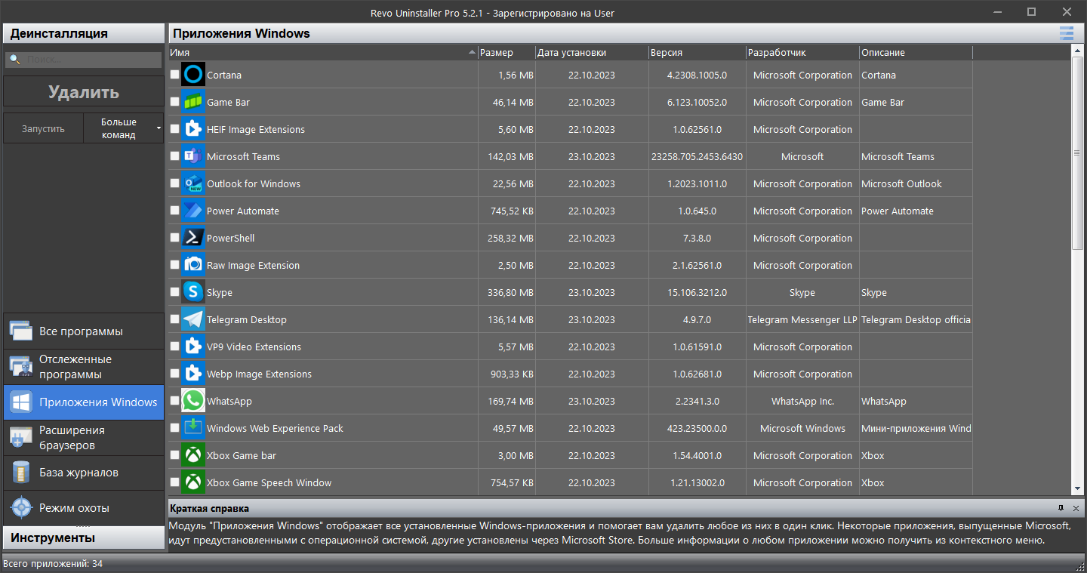This screenshot has height=573, width=1087.
Task: Click the Game Bar app icon
Action: tap(193, 101)
